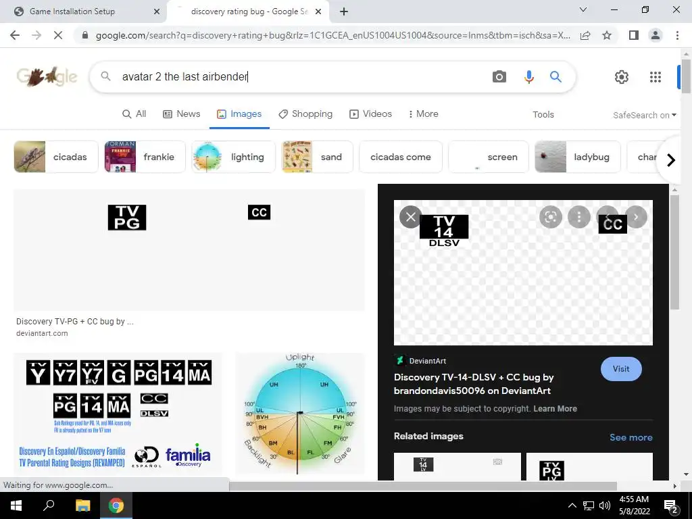Open File Explorer from the taskbar

tap(82, 505)
